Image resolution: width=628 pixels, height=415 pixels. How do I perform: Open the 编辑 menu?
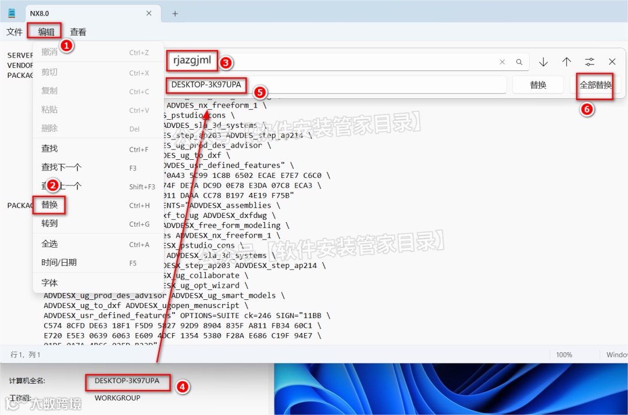point(46,32)
